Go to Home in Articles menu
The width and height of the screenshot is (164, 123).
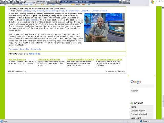pos(141,107)
